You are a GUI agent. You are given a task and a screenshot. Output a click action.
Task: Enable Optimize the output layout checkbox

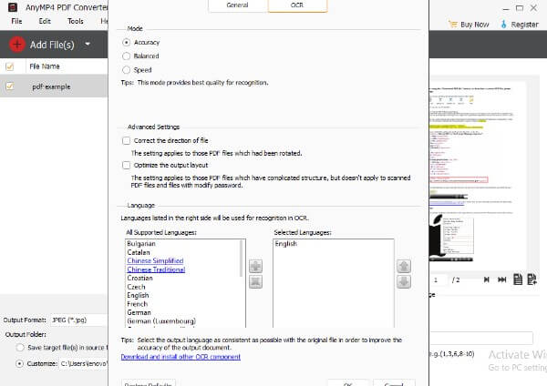[126, 166]
